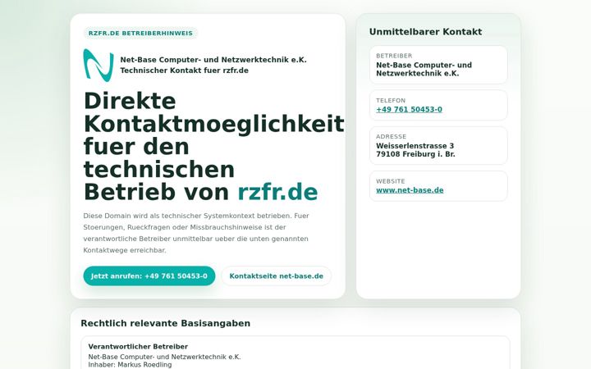Click the 'RZFR.DE BETREIBERHINWEIS' badge
This screenshot has width=591, height=369.
point(140,33)
